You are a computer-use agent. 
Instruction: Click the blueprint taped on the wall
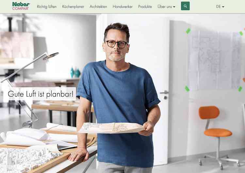pyautogui.click(x=214, y=60)
